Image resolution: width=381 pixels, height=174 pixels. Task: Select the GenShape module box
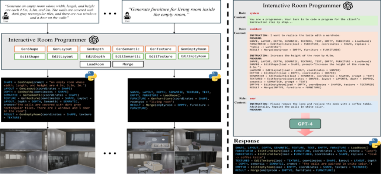(x=29, y=49)
